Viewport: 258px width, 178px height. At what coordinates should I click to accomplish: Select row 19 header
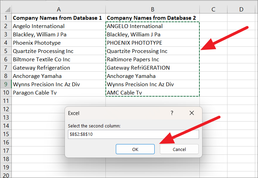coord(6,167)
